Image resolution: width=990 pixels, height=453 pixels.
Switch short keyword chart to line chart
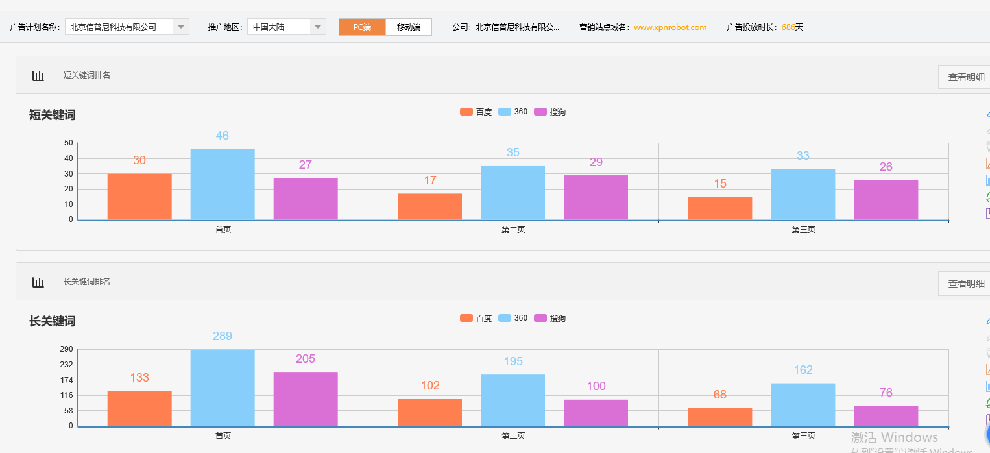pyautogui.click(x=988, y=162)
